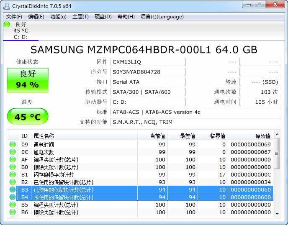288x225 pixels.
Task: Select 已使用的保留块计数(芯片) attribute row
Action: tap(140, 182)
